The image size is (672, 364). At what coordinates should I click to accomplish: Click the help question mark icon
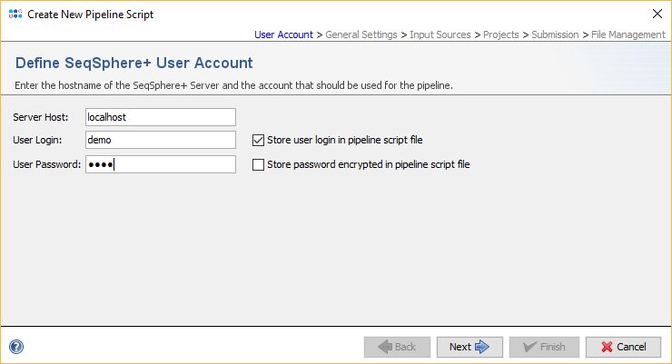pyautogui.click(x=16, y=346)
